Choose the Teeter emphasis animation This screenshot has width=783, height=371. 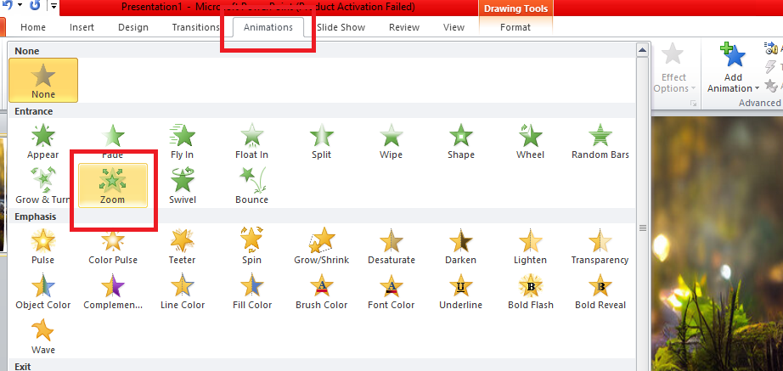pos(182,246)
